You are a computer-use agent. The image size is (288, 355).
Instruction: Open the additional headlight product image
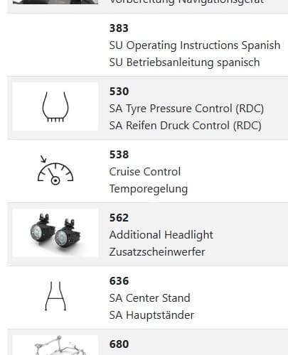[x=55, y=233]
